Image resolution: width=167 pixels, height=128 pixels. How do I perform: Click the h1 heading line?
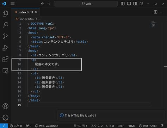pyautogui.click(x=54, y=55)
